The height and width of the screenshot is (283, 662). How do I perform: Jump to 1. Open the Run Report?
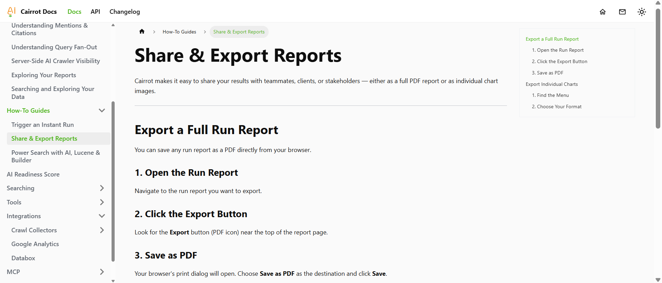(x=558, y=50)
